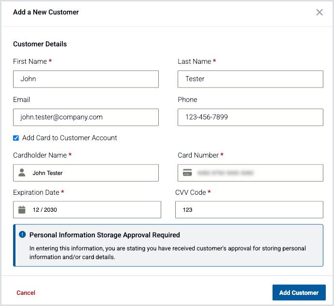The image size is (334, 306).
Task: Click the credit card icon in Card Number
Action: pyautogui.click(x=187, y=173)
